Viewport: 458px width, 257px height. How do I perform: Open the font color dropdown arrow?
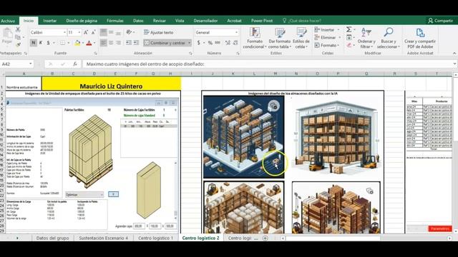click(x=94, y=43)
